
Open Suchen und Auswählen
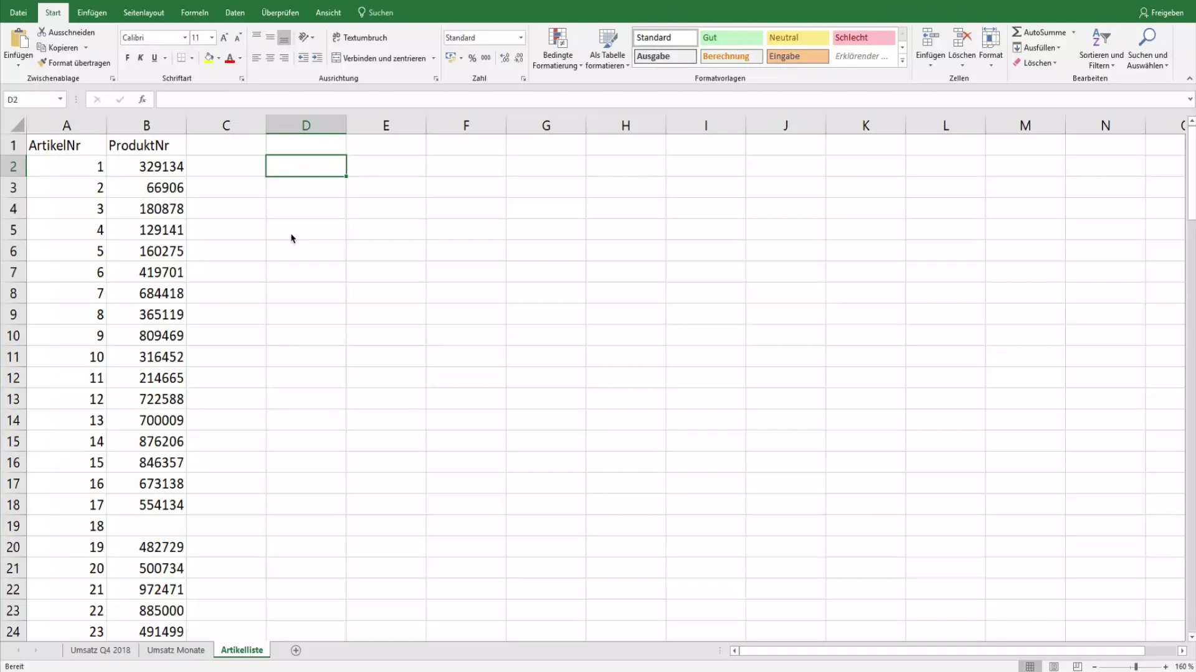(1147, 49)
